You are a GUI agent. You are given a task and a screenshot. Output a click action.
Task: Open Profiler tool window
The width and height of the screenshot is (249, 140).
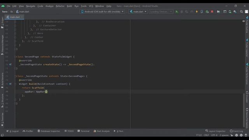click(28, 131)
